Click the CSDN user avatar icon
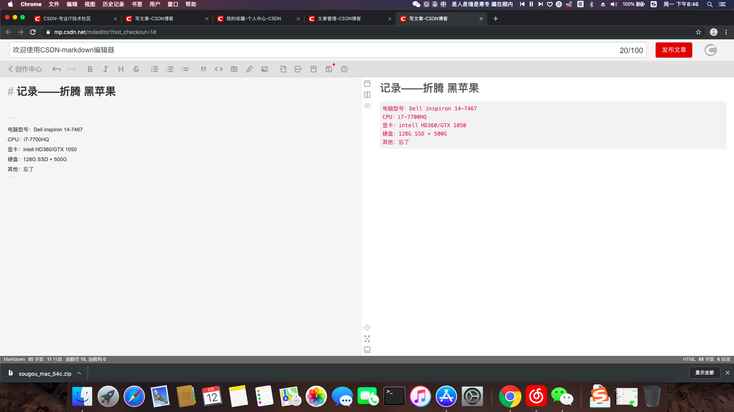Screen dimensions: 734x412 (710, 50)
